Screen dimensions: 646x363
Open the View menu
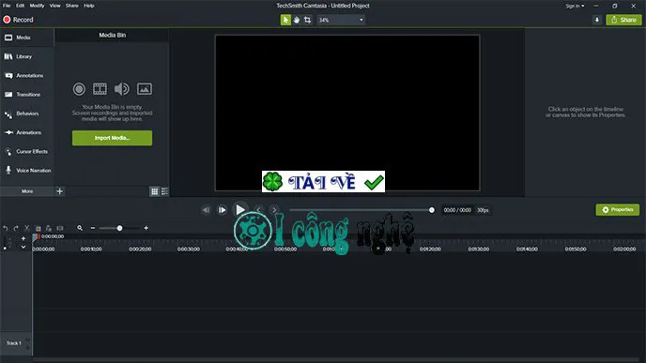[54, 6]
